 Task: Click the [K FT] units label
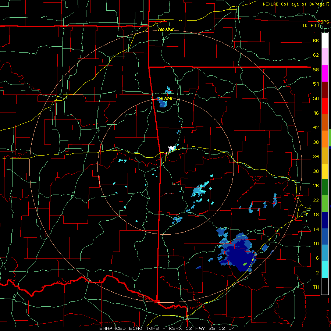(311, 26)
